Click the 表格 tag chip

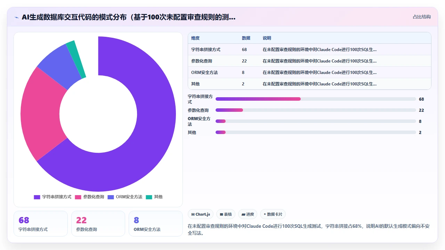pos(226,214)
